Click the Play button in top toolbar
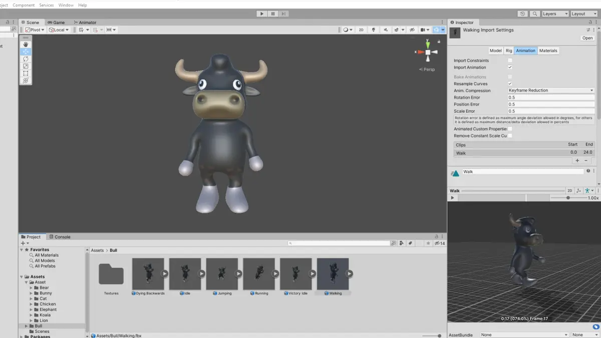 (x=261, y=14)
